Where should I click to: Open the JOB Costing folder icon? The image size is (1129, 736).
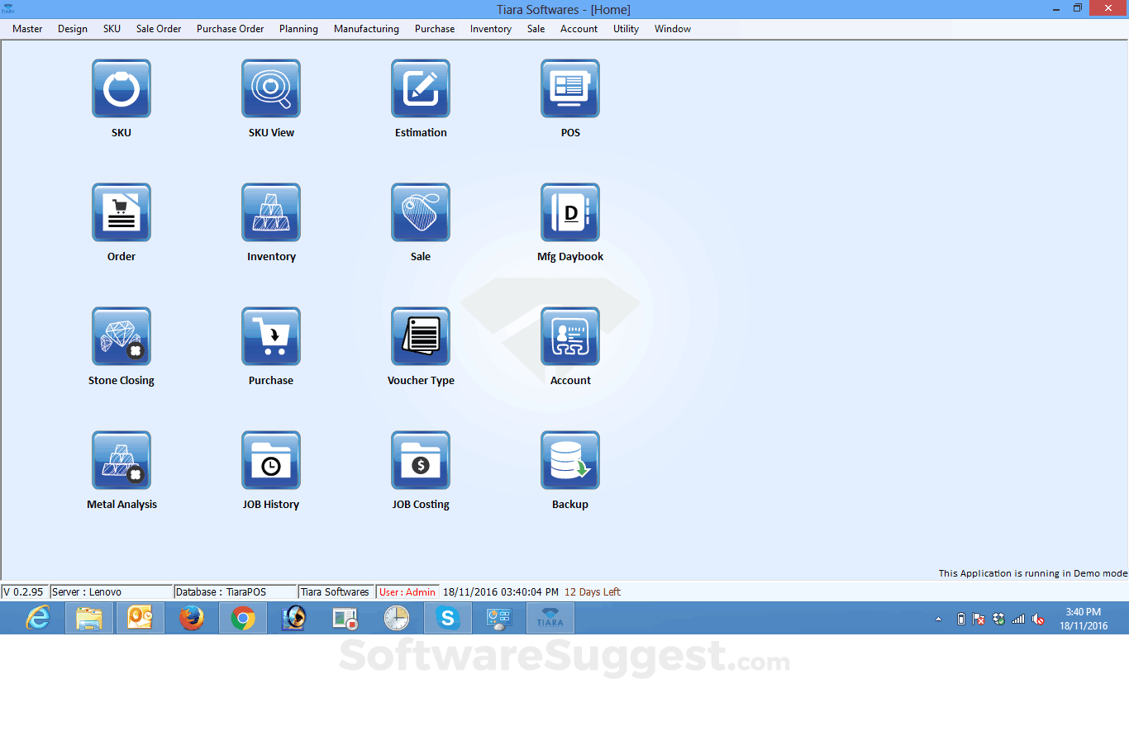421,460
